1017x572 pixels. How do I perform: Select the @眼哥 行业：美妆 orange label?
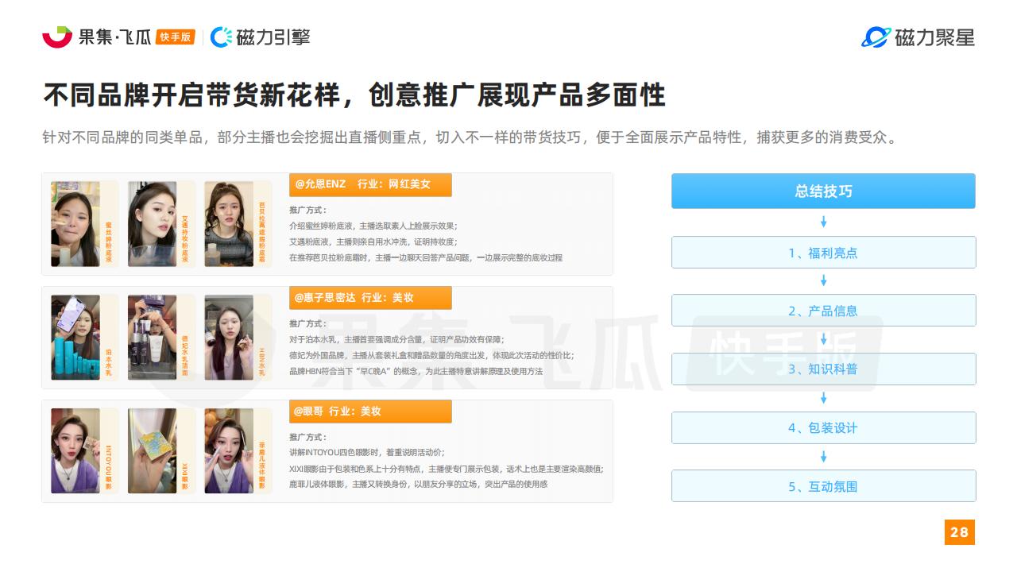coord(370,412)
